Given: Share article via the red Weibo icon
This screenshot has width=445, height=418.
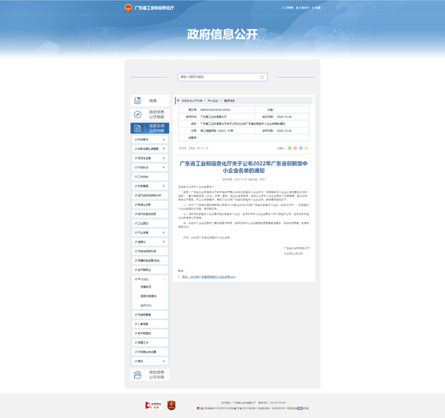Looking at the screenshot, I should point(295,148).
